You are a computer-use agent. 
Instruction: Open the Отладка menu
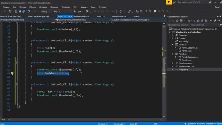coord(43,7)
